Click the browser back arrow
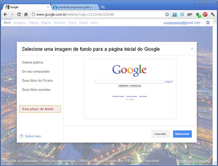The height and width of the screenshot is (166, 218). (x=5, y=15)
